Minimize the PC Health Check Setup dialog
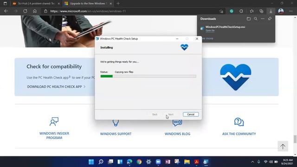The image size is (297, 167). [177, 39]
